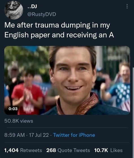Open the ..DJ display name profile
The height and width of the screenshot is (158, 134).
pyautogui.click(x=32, y=7)
